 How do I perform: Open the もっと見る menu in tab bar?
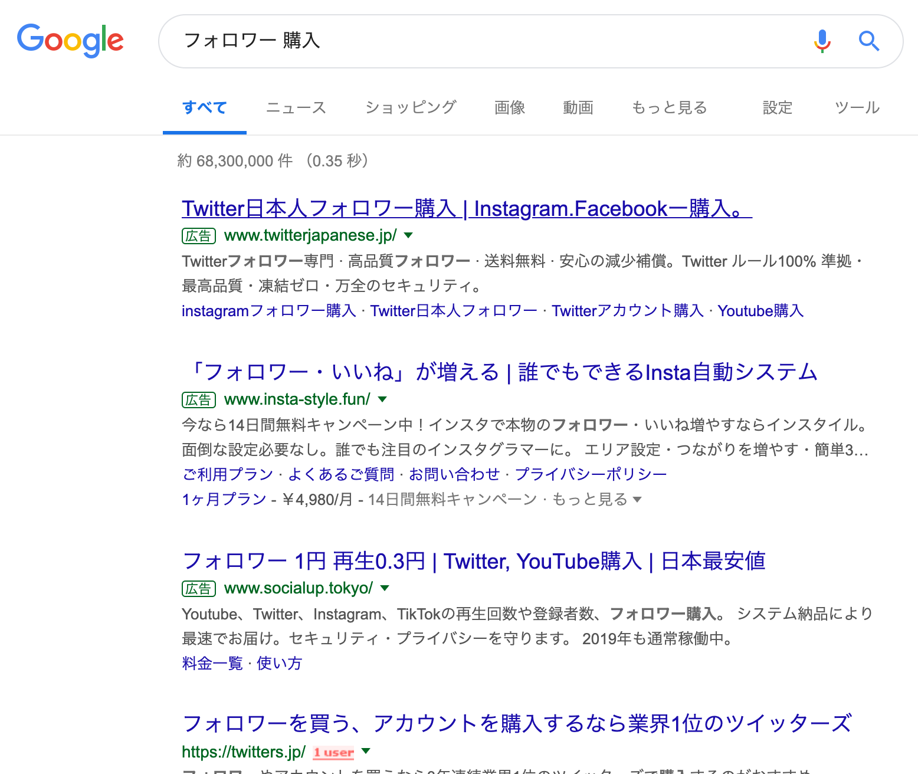(669, 107)
